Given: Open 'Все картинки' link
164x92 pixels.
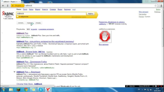Looking at the screenshot, I should 104,44.
